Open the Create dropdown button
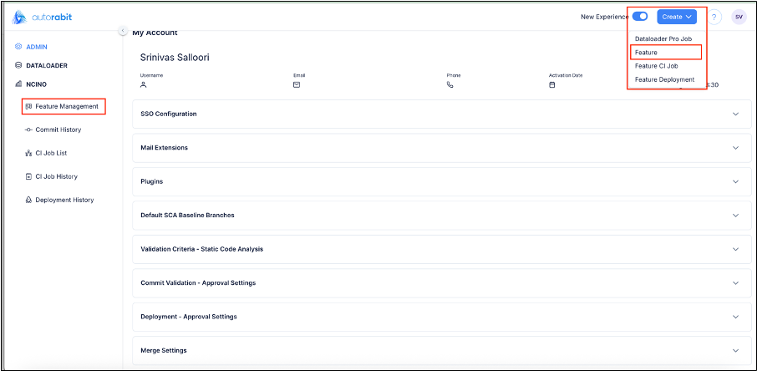The height and width of the screenshot is (371, 757). coord(677,17)
